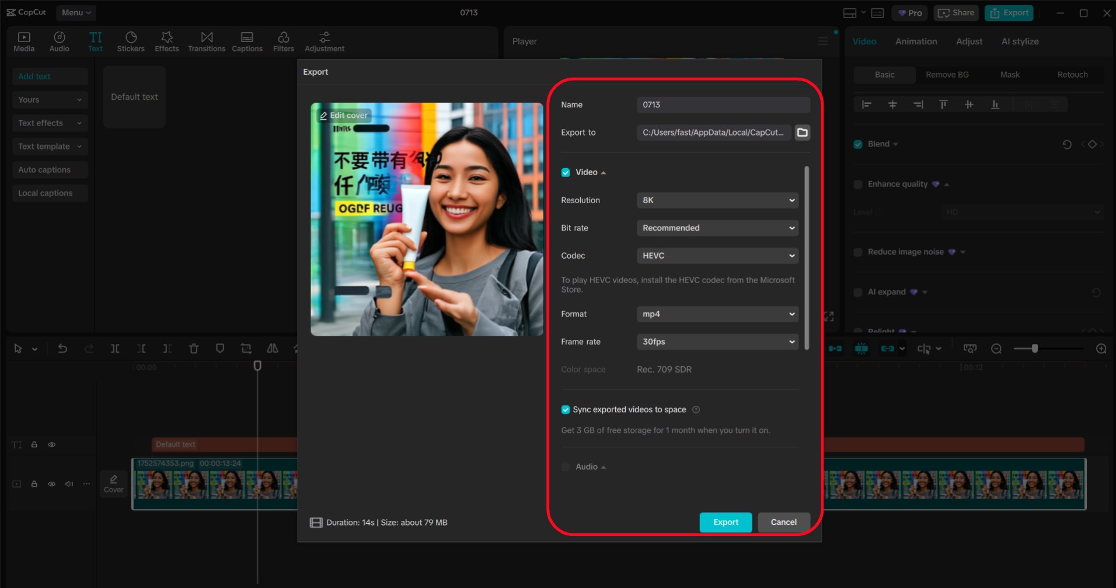This screenshot has width=1116, height=588.
Task: Click the crop rotate icon in timeline toolbar
Action: [246, 349]
